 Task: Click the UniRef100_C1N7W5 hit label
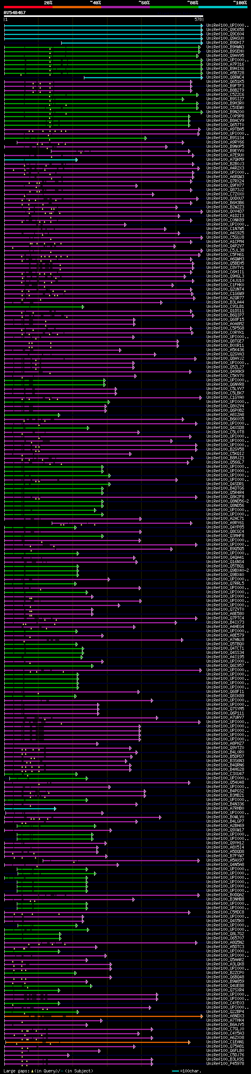(x=225, y=229)
